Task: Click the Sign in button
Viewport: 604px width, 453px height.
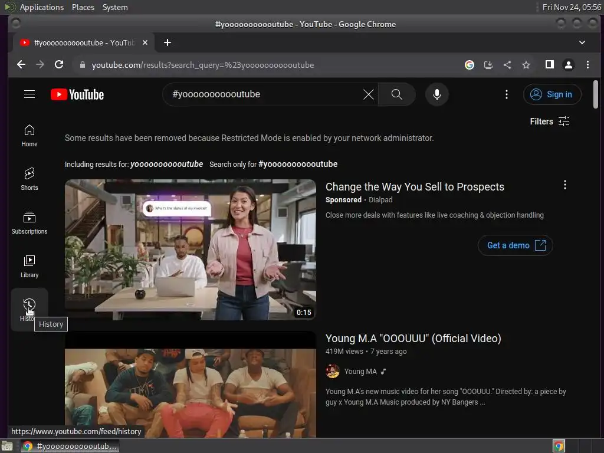Action: pyautogui.click(x=552, y=94)
